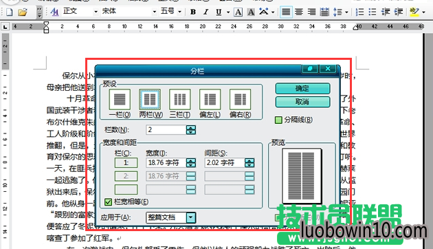Uncheck the equal column width checkbox
This screenshot has height=249, width=433.
point(109,202)
